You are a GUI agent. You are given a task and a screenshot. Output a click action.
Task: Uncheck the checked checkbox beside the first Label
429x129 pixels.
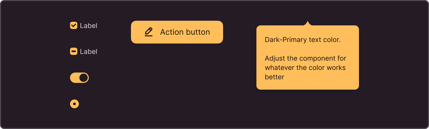pos(74,25)
